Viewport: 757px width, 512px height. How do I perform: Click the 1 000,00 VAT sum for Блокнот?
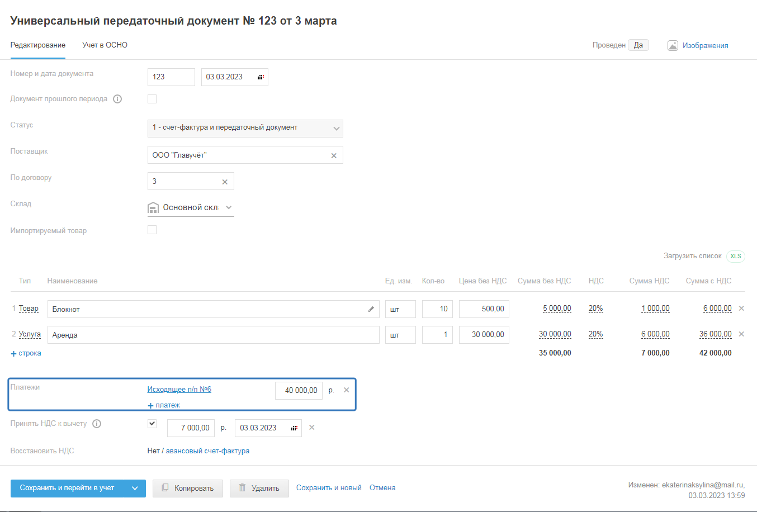tap(655, 309)
